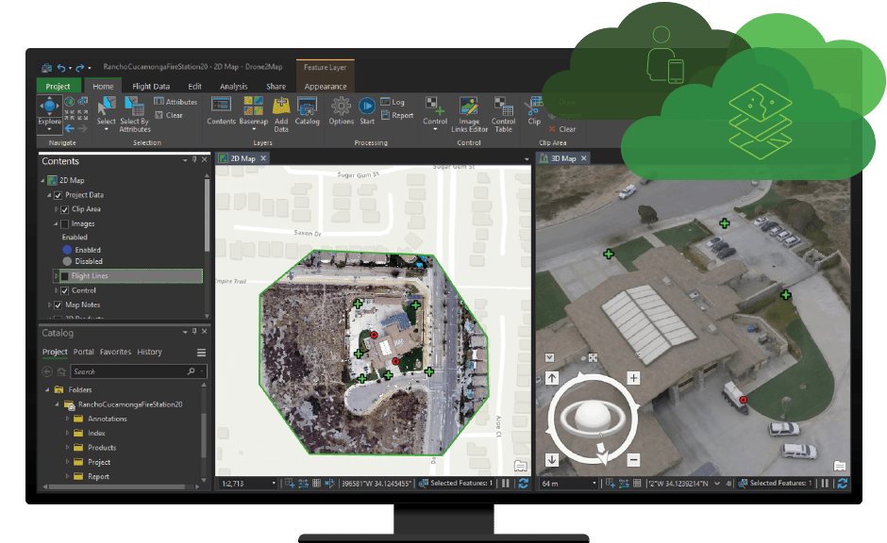Click the Select tool in the ribbon
The image size is (887, 543).
point(106,113)
